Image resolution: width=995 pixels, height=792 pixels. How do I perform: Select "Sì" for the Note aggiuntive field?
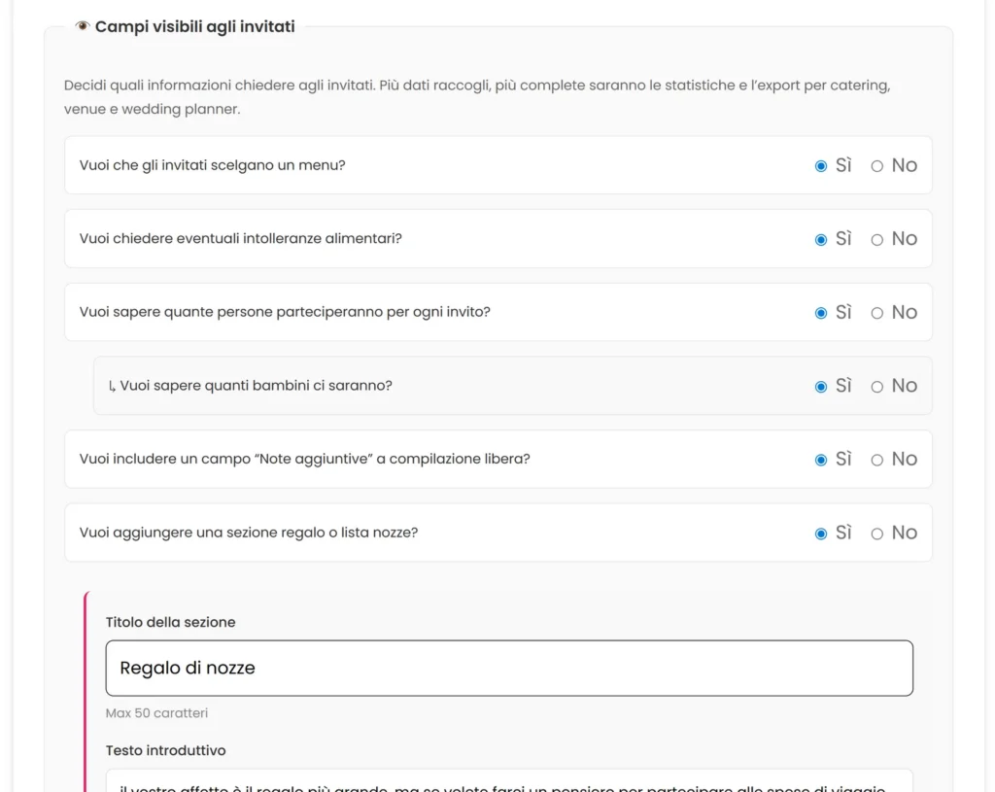pyautogui.click(x=821, y=459)
